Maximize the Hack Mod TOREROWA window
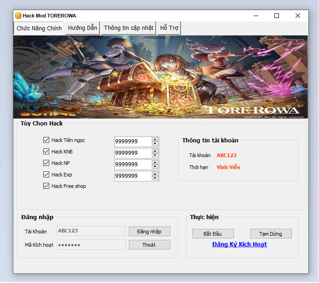Image resolution: width=319 pixels, height=283 pixels. click(277, 16)
